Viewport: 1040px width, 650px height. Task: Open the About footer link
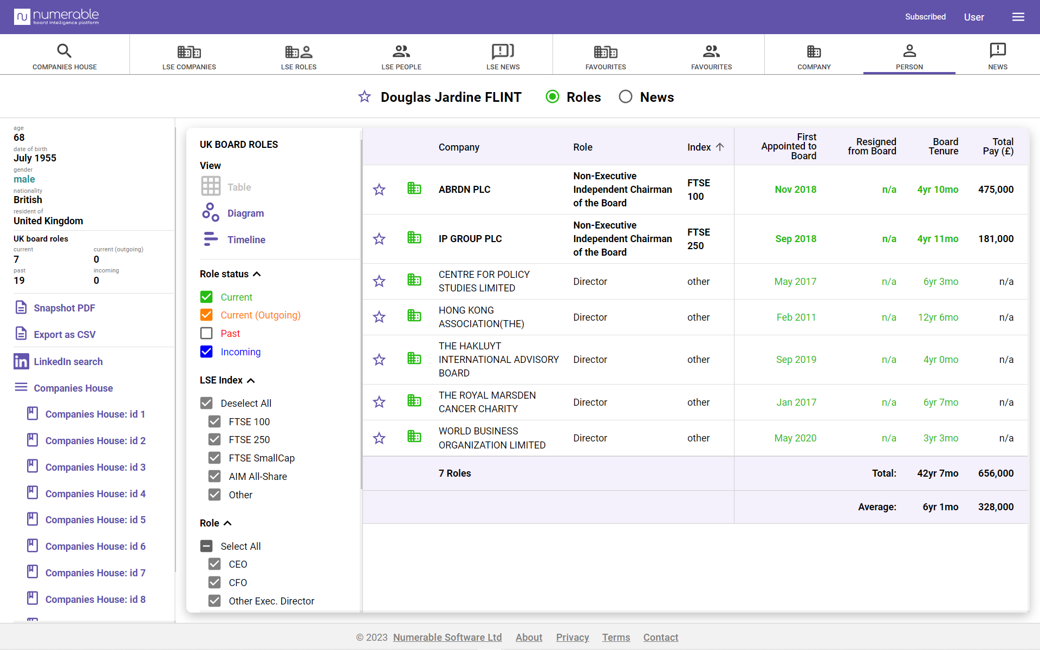pyautogui.click(x=529, y=638)
